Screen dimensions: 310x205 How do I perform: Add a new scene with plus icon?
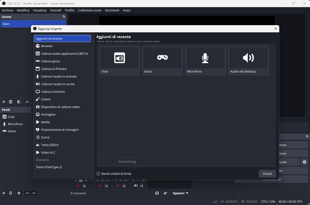click(4, 102)
